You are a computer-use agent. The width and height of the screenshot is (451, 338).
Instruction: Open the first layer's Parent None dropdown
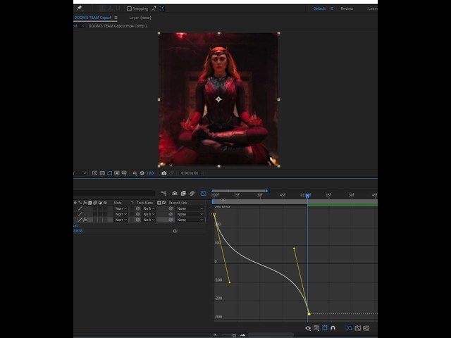[190, 208]
